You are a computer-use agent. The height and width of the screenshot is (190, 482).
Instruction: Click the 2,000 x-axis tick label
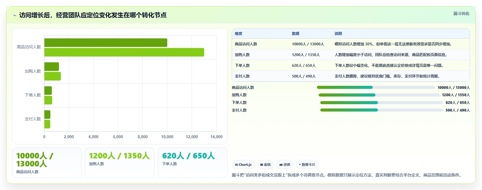pyautogui.click(x=69, y=137)
